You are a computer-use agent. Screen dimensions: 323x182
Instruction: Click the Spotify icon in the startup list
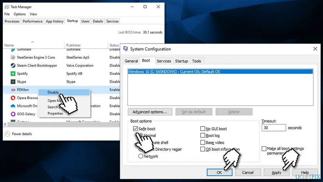pyautogui.click(x=13, y=73)
